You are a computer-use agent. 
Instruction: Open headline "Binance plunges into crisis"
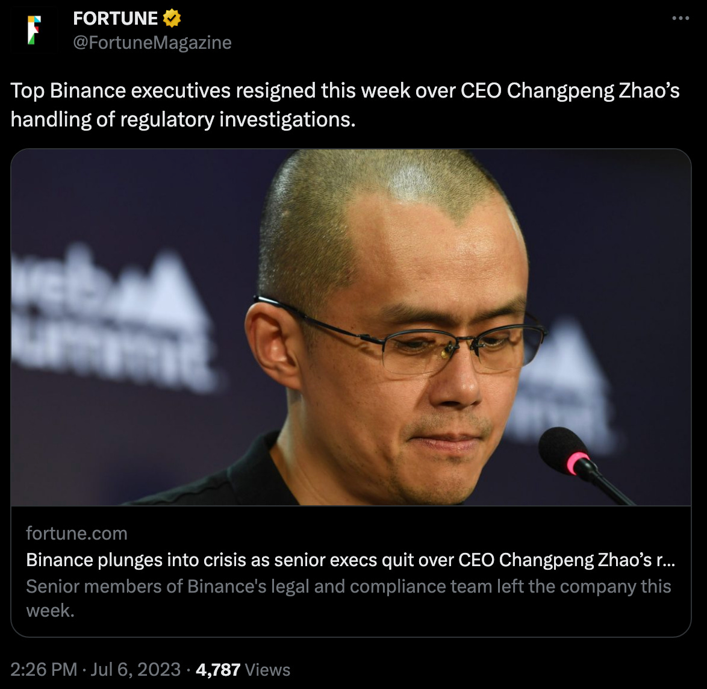coord(350,560)
